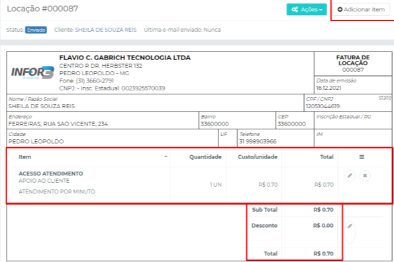
Task: Select the ACESSO ATENDIMENTO item name
Action: pos(51,174)
